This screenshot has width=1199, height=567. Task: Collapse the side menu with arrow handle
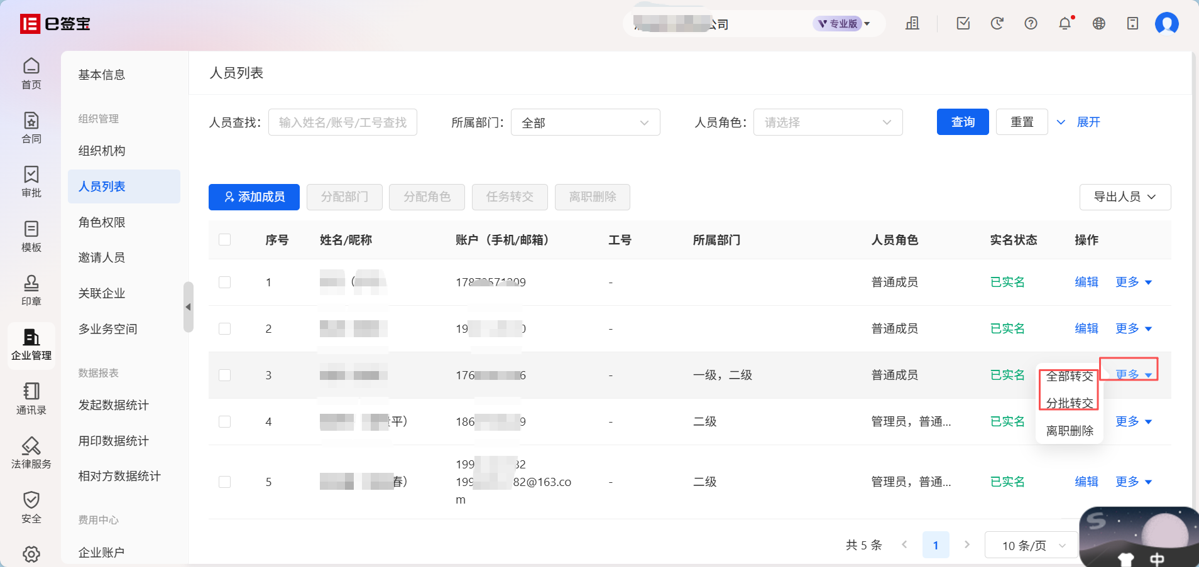pos(188,307)
